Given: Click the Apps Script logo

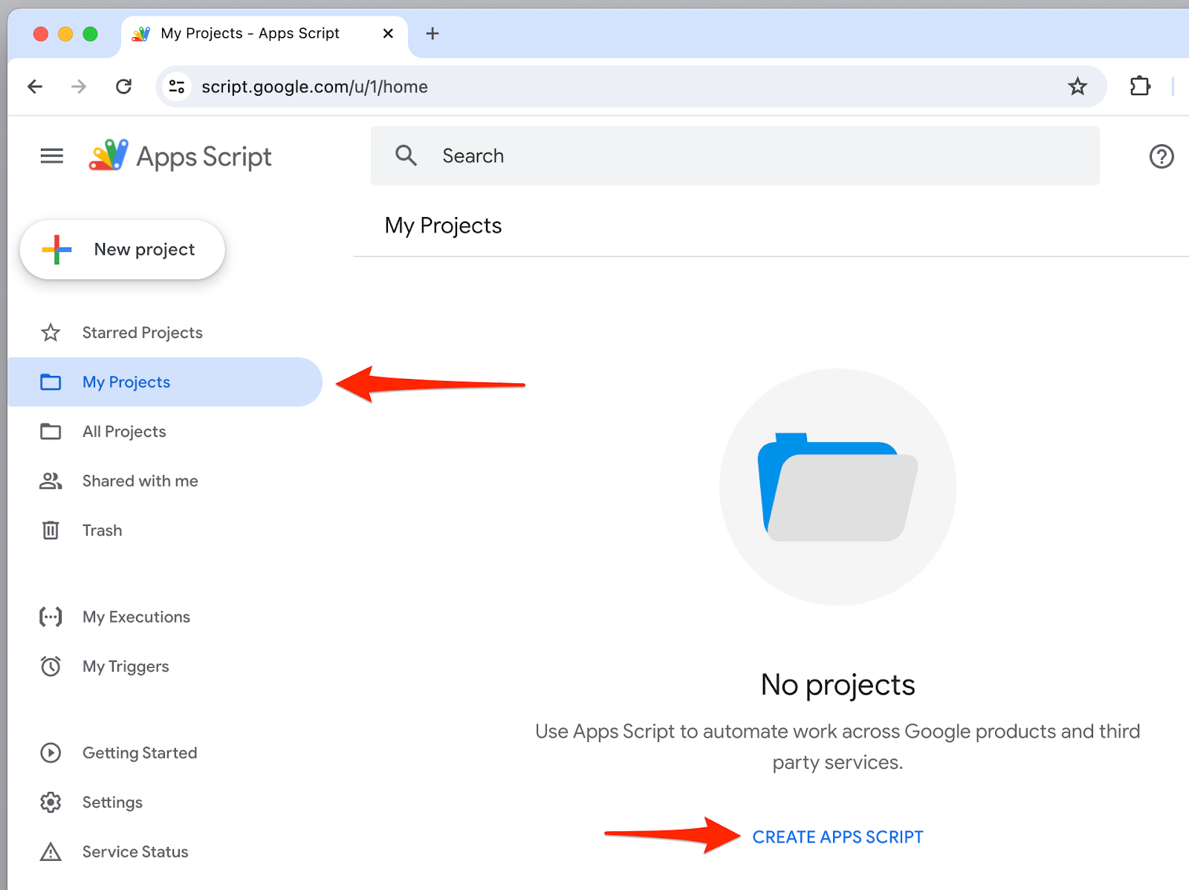Looking at the screenshot, I should [x=108, y=155].
